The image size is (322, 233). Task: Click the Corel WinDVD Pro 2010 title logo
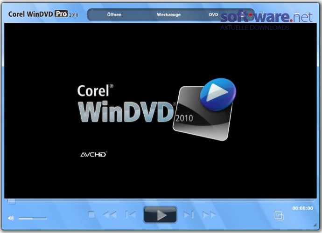43,14
